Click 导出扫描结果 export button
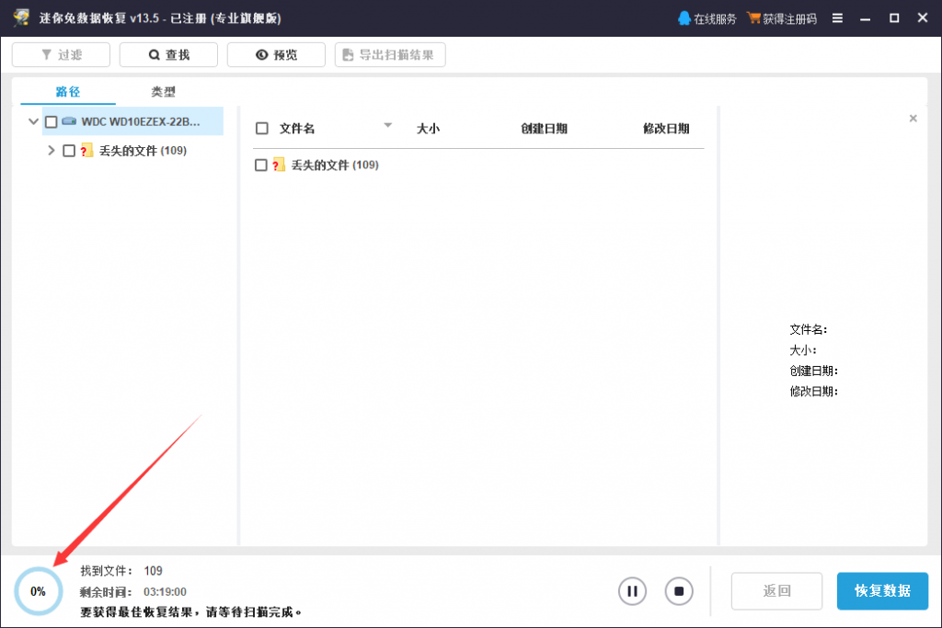This screenshot has width=942, height=628. tap(390, 54)
